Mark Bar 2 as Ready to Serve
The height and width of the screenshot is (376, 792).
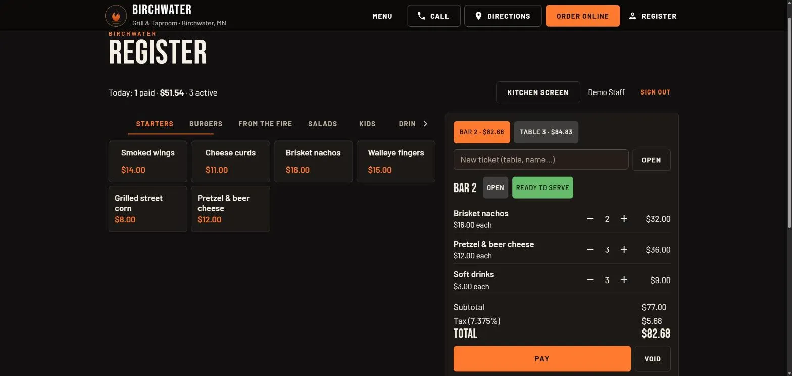542,187
